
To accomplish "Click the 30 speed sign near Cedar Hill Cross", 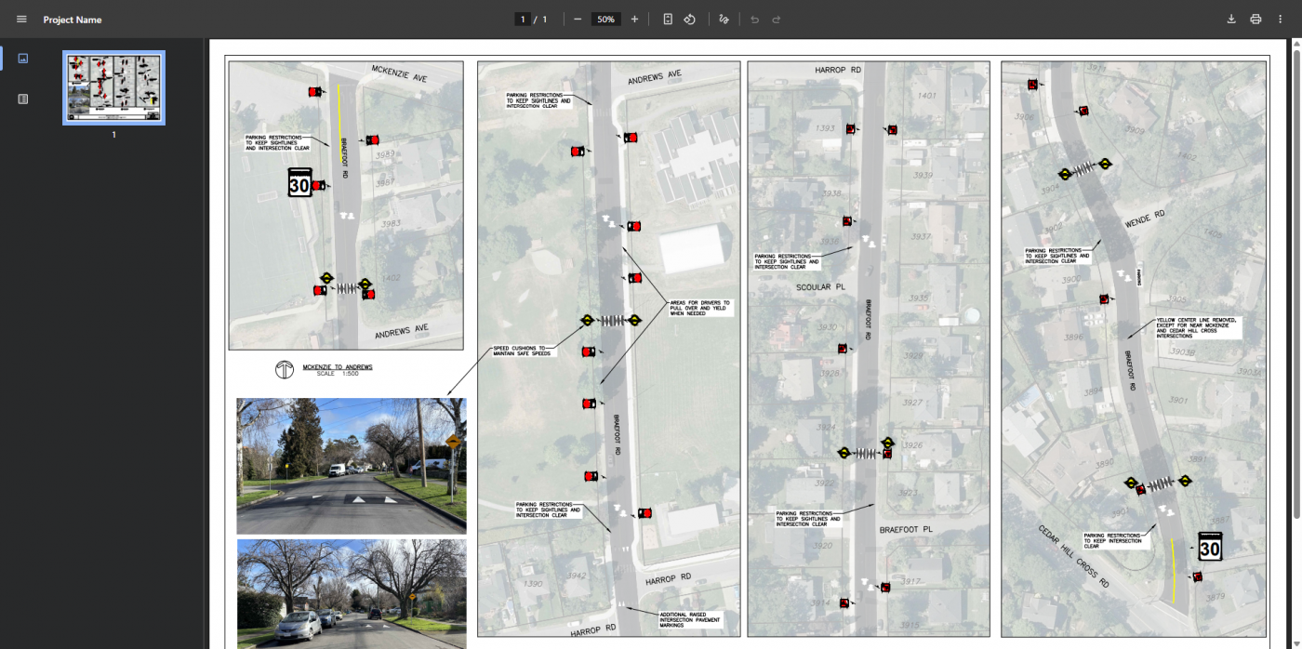I will coord(1209,547).
